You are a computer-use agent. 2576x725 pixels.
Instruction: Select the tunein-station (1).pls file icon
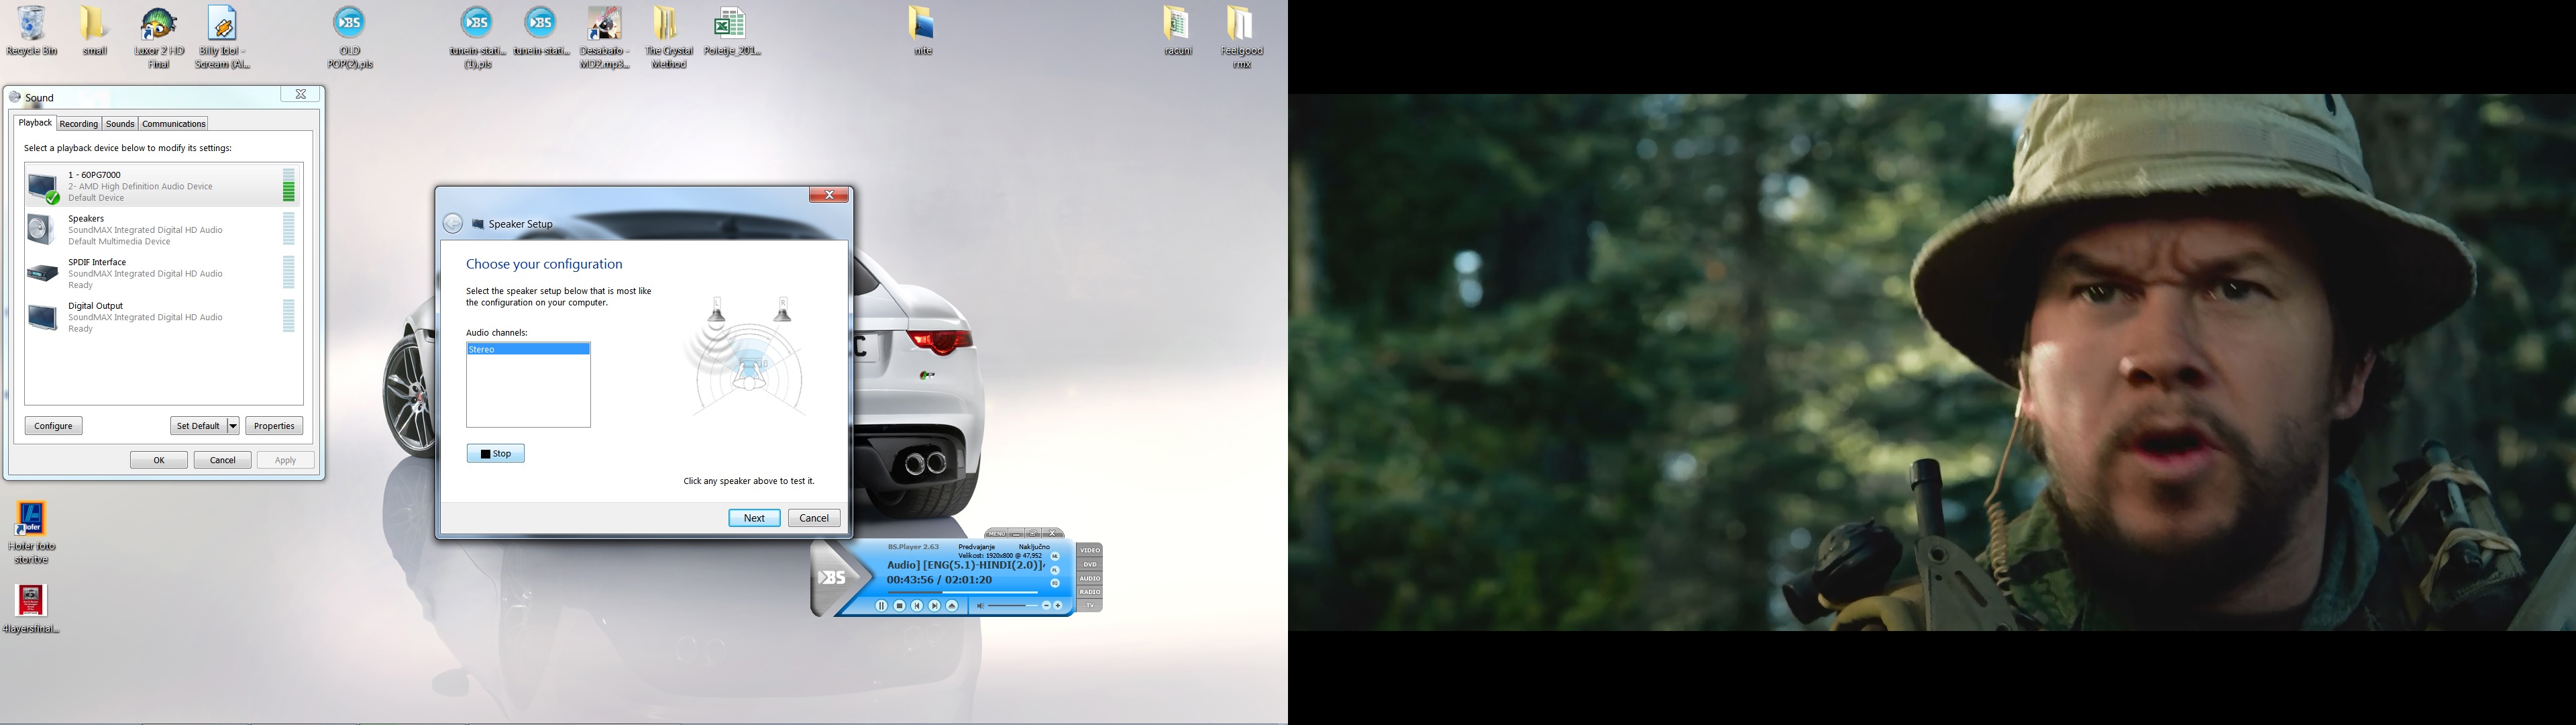(478, 37)
